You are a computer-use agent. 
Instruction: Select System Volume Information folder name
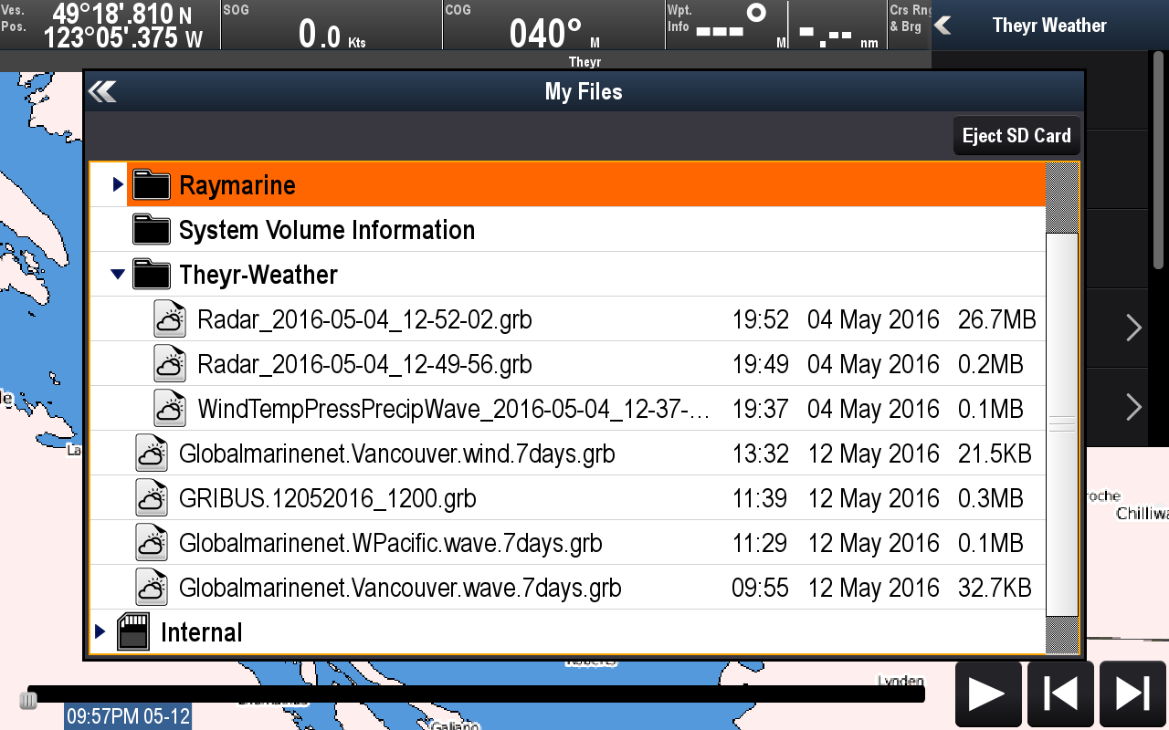pos(327,230)
